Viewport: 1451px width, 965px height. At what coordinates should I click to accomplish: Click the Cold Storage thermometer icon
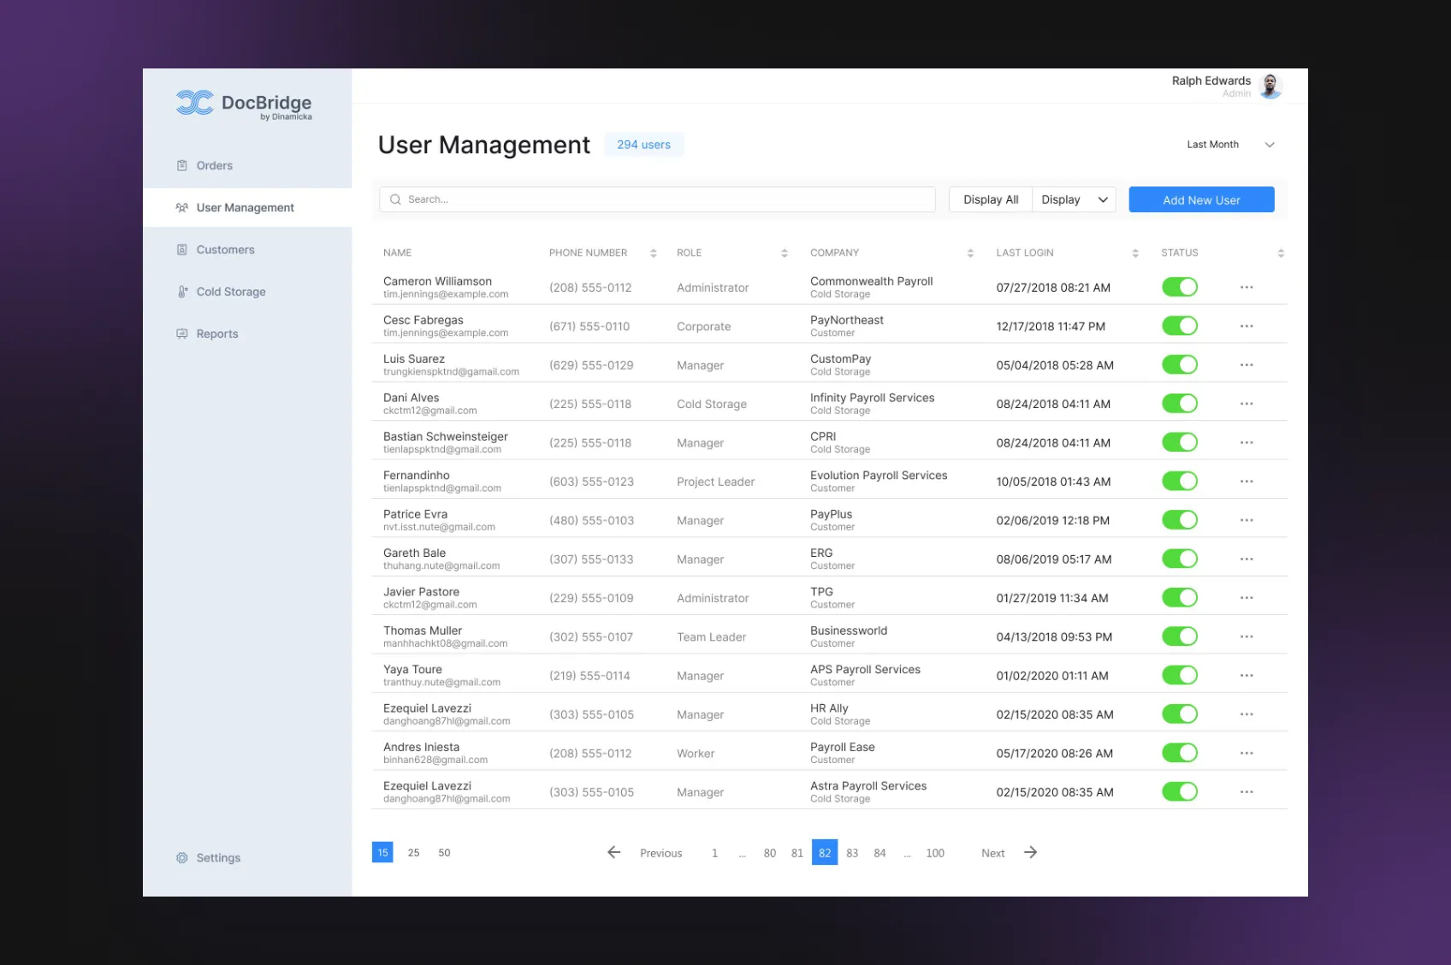182,292
